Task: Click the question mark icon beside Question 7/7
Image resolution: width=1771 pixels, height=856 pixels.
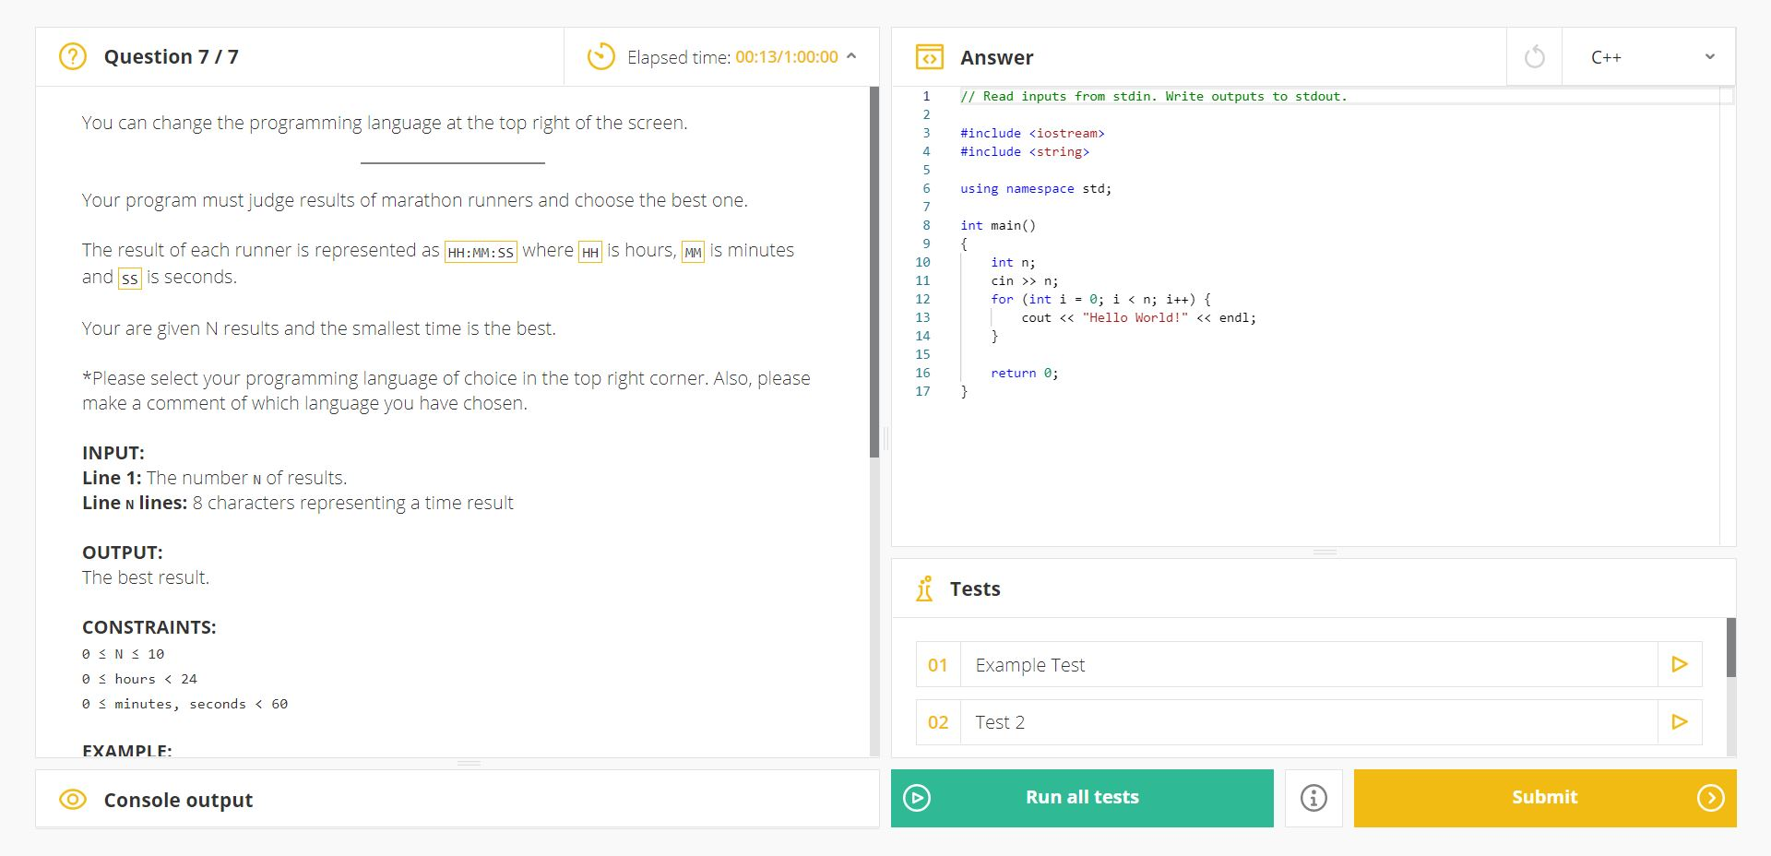Action: (72, 56)
